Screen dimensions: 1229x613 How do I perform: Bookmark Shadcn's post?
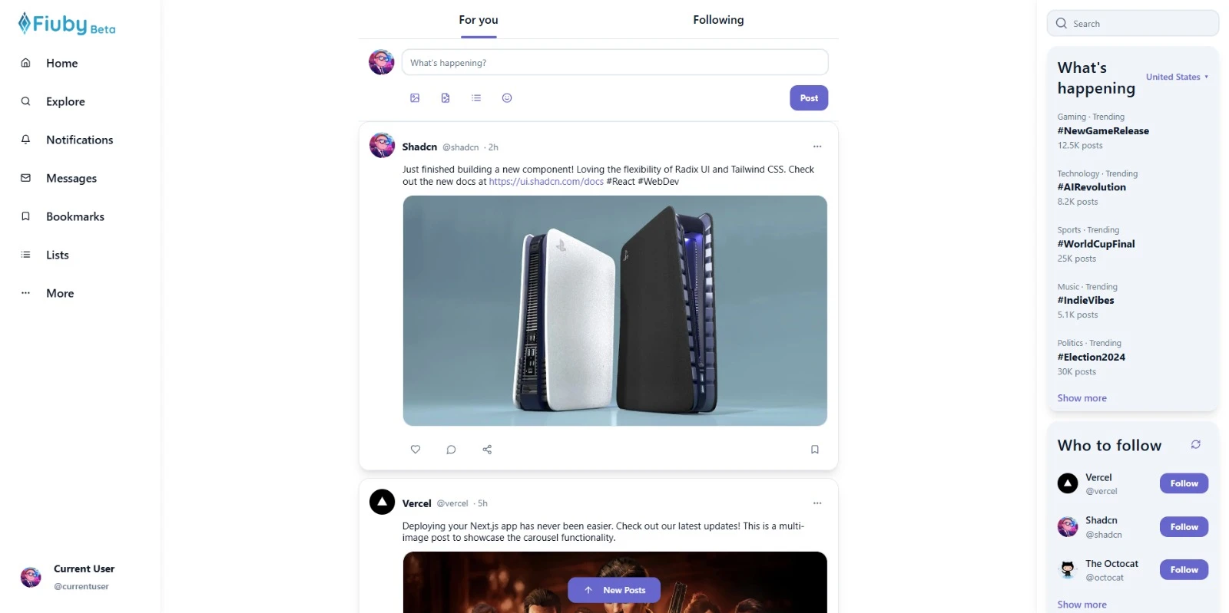[815, 450]
